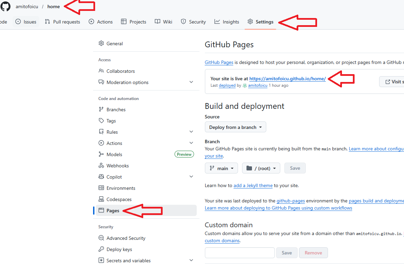The width and height of the screenshot is (404, 266).
Task: Click the sidebar Actions play icon
Action: 101,143
